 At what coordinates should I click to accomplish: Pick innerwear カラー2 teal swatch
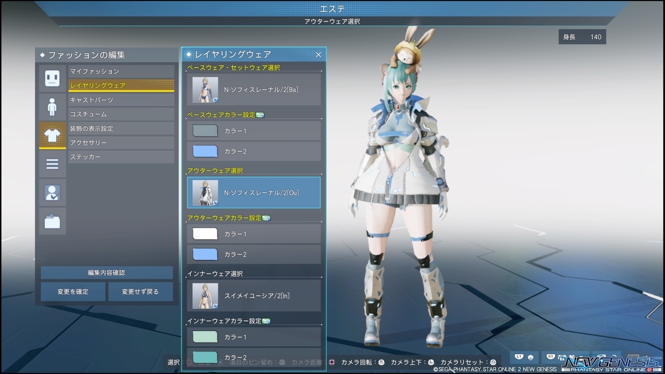point(205,357)
